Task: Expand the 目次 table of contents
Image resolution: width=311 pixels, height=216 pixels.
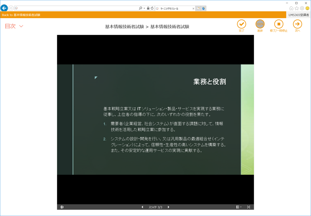Action: [14, 26]
